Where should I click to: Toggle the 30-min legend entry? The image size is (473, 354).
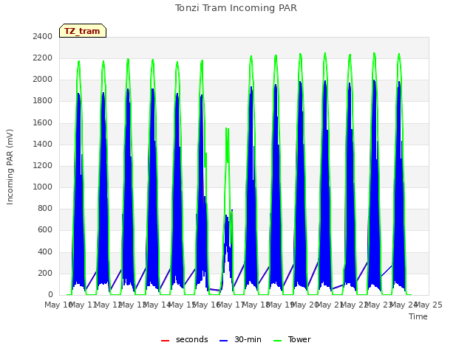point(240,339)
